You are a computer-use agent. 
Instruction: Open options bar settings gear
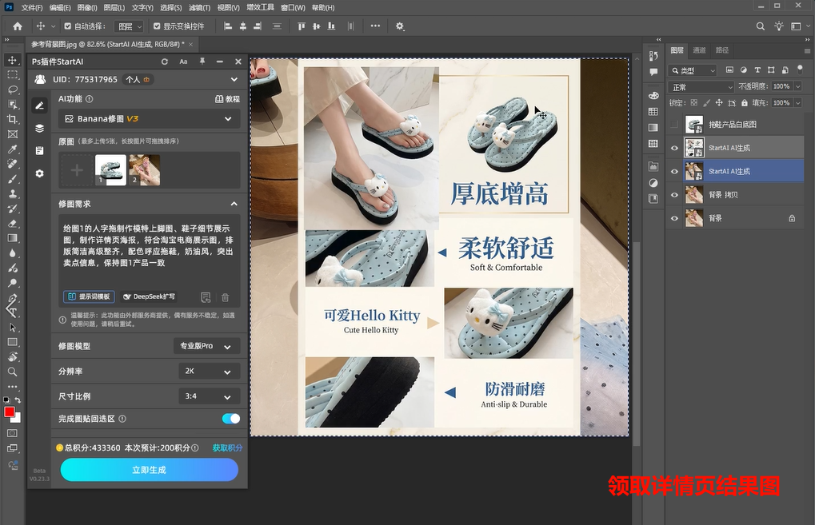(x=400, y=26)
